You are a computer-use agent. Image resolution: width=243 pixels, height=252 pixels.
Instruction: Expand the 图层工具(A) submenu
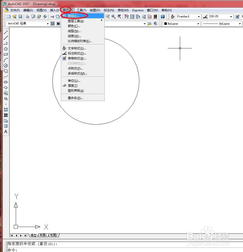coord(83,21)
